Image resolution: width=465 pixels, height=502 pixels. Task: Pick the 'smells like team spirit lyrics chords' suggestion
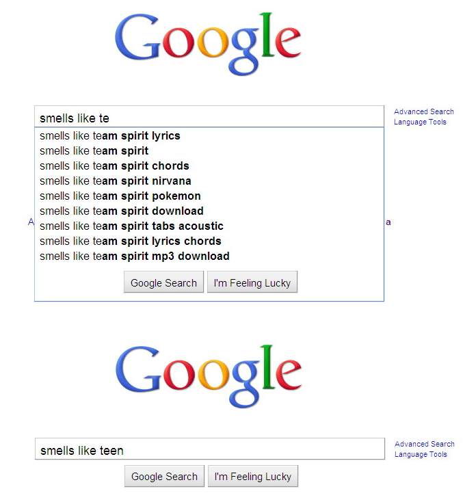(131, 241)
